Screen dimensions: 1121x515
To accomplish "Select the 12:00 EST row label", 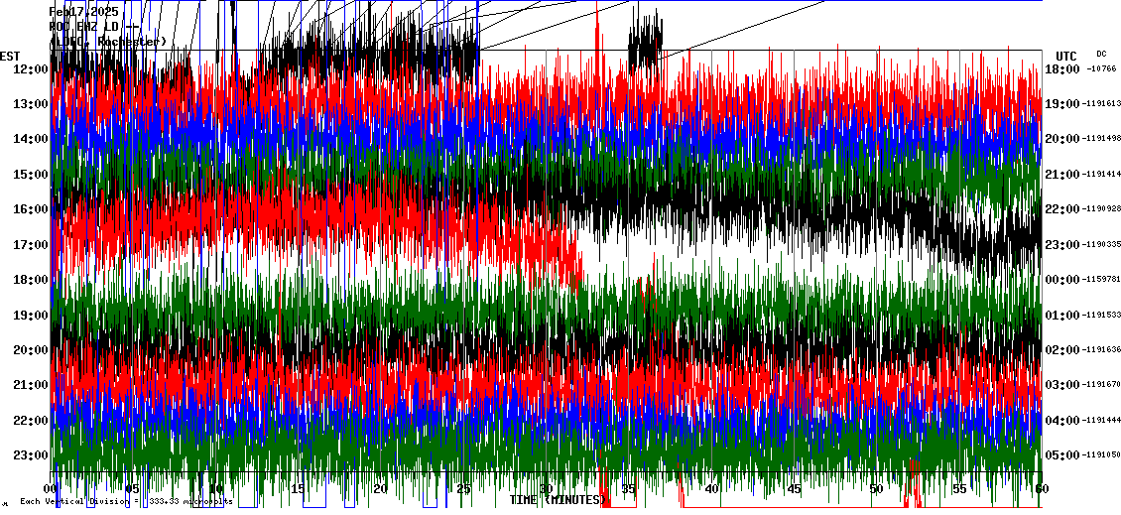I will click(x=31, y=68).
